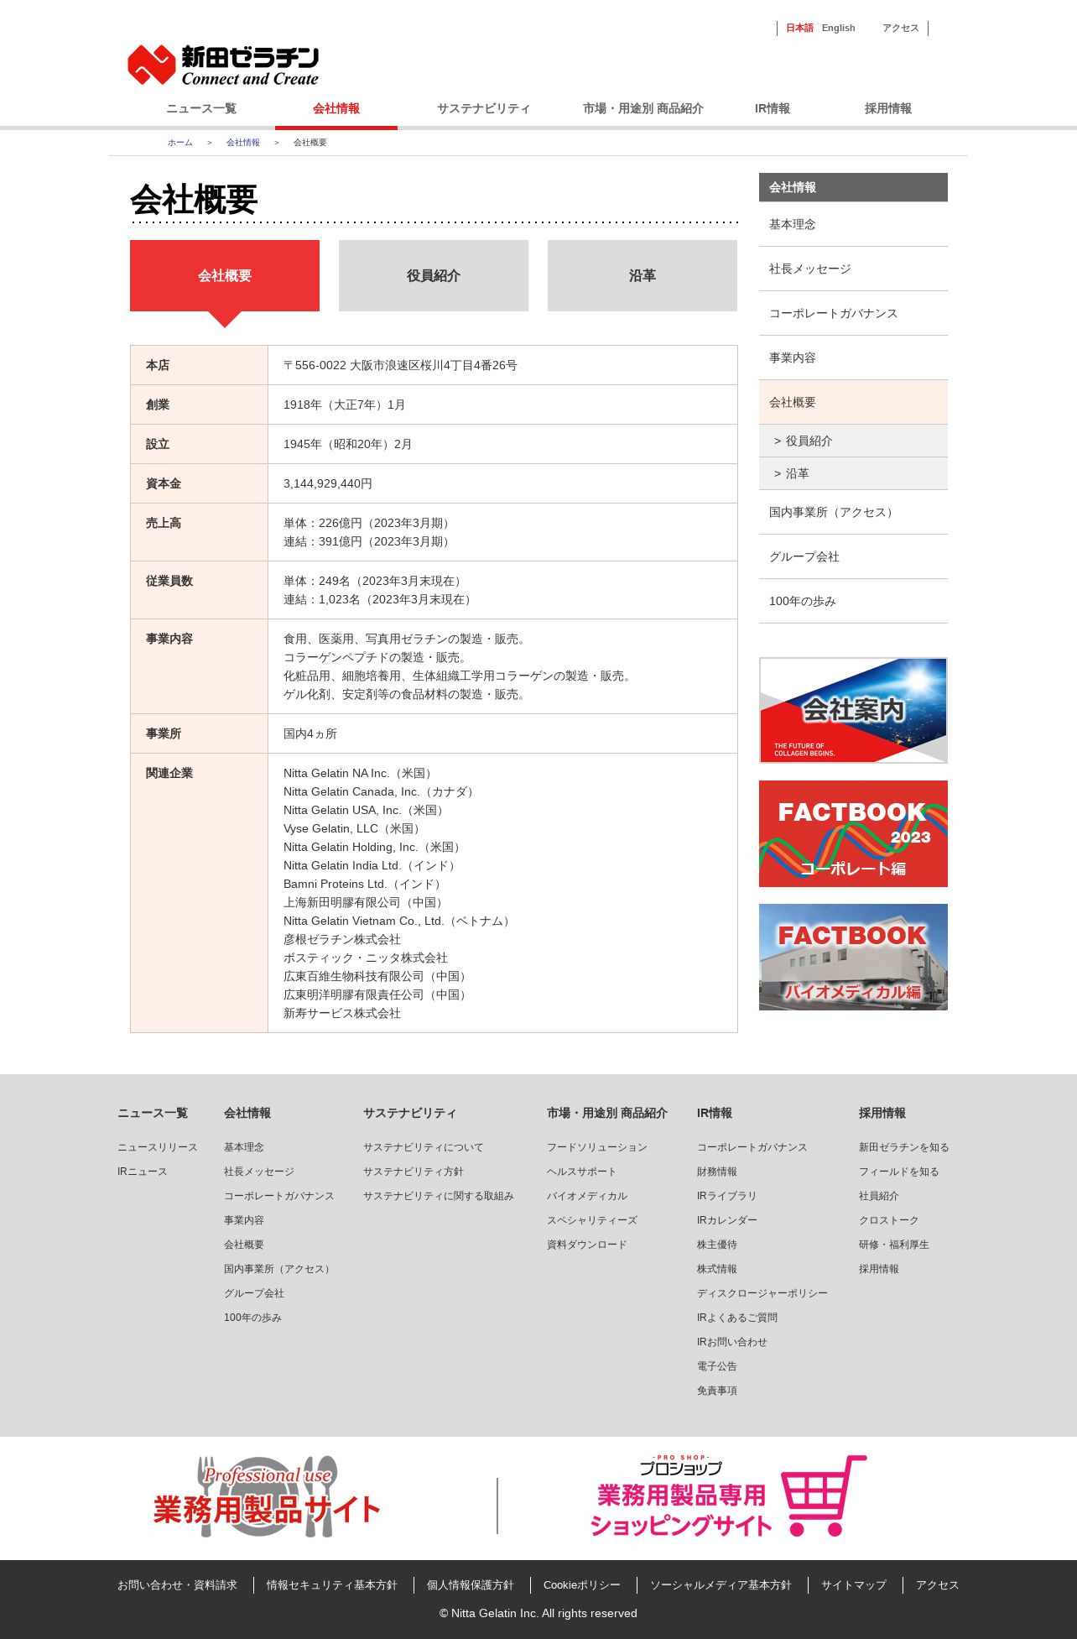
Task: Open 事業内容 in sidebar
Action: pyautogui.click(x=853, y=358)
